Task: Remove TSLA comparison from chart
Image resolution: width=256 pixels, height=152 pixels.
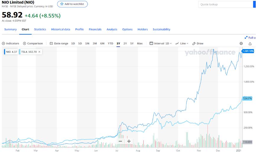Action: 39,52
